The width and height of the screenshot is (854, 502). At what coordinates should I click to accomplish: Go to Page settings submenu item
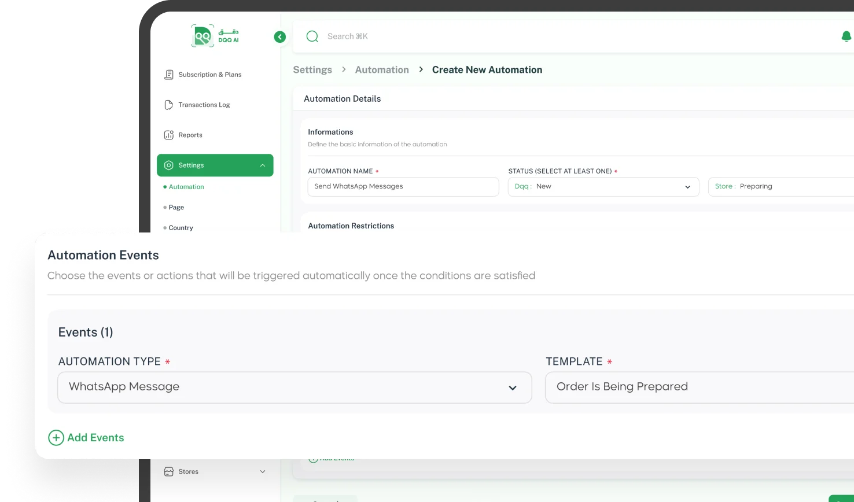point(176,207)
